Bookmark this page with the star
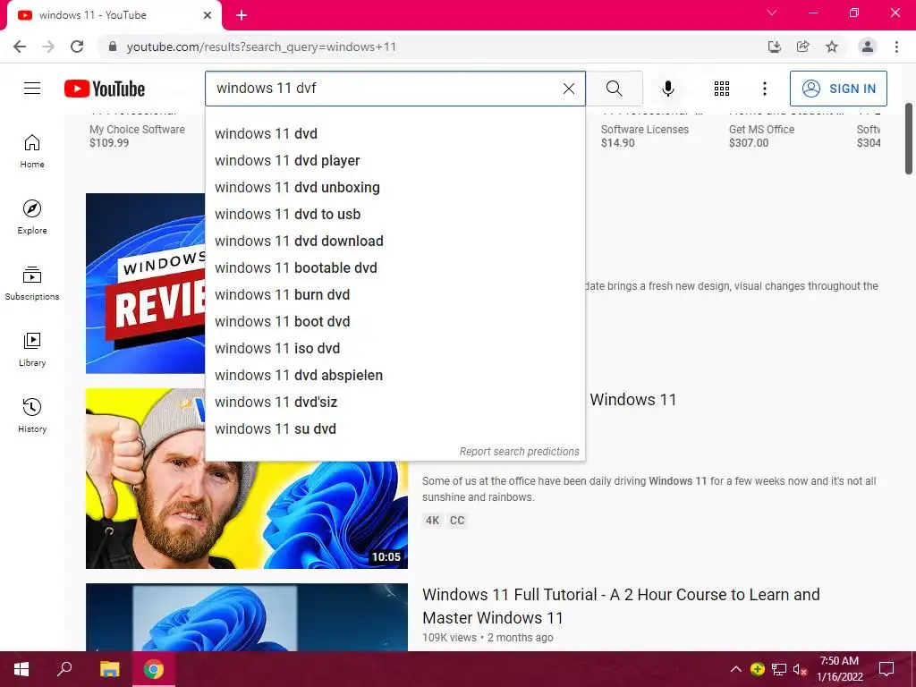 (831, 47)
